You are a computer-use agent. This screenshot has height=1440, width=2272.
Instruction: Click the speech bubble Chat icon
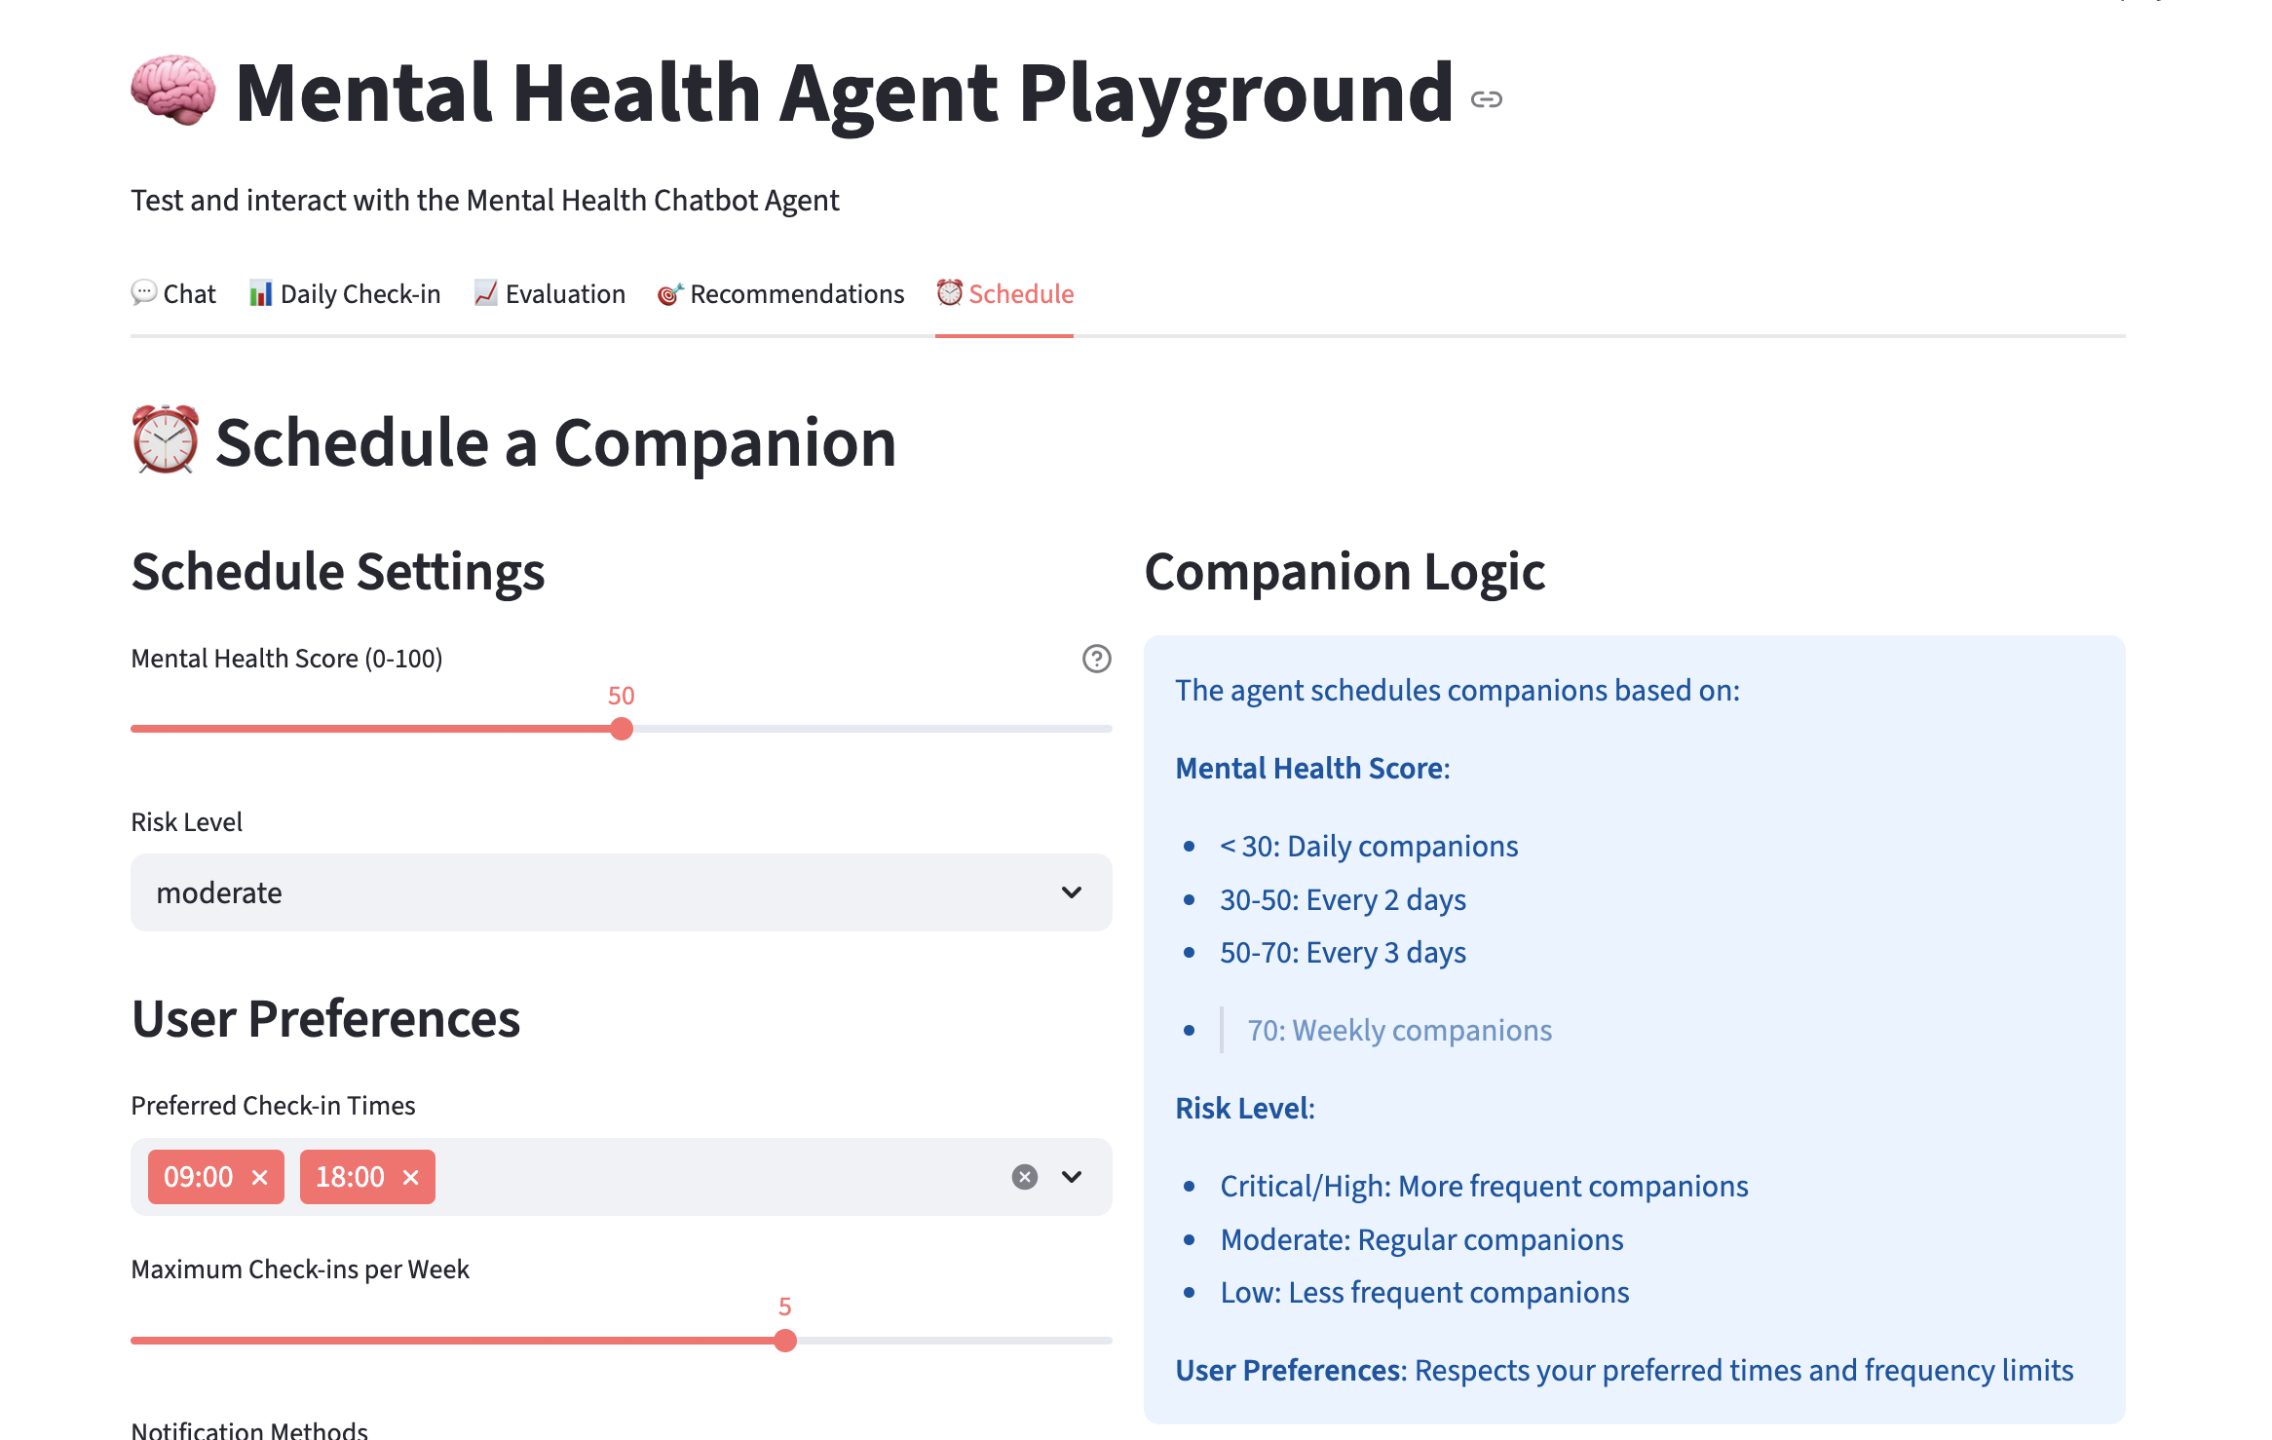143,292
